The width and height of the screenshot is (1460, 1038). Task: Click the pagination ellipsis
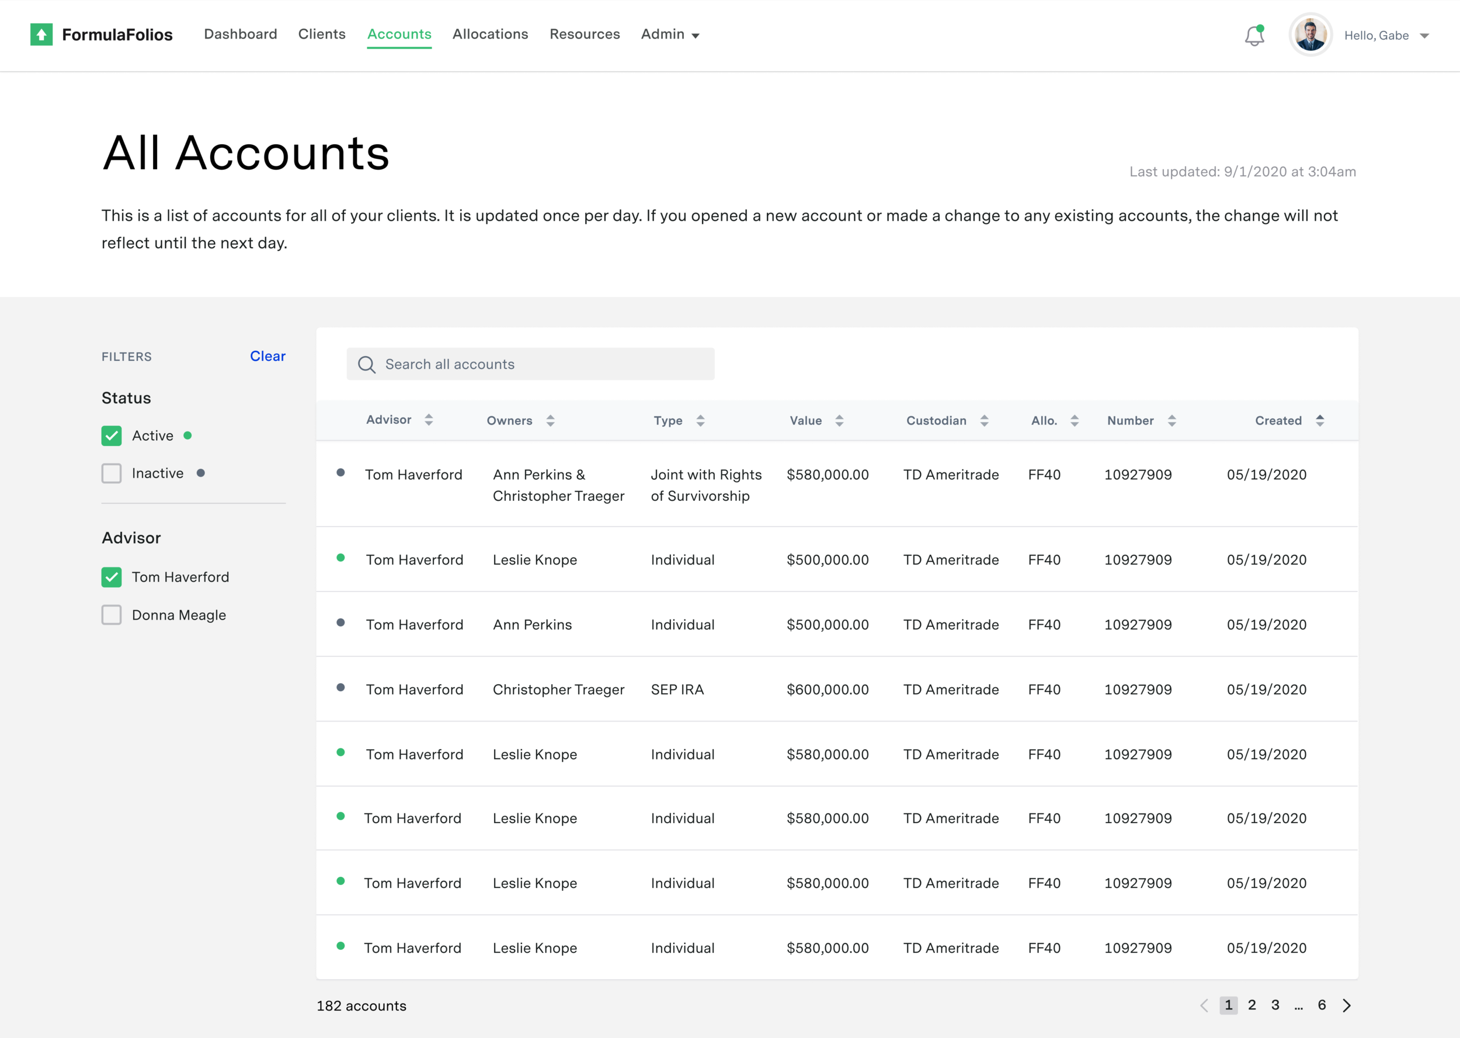pyautogui.click(x=1298, y=1008)
